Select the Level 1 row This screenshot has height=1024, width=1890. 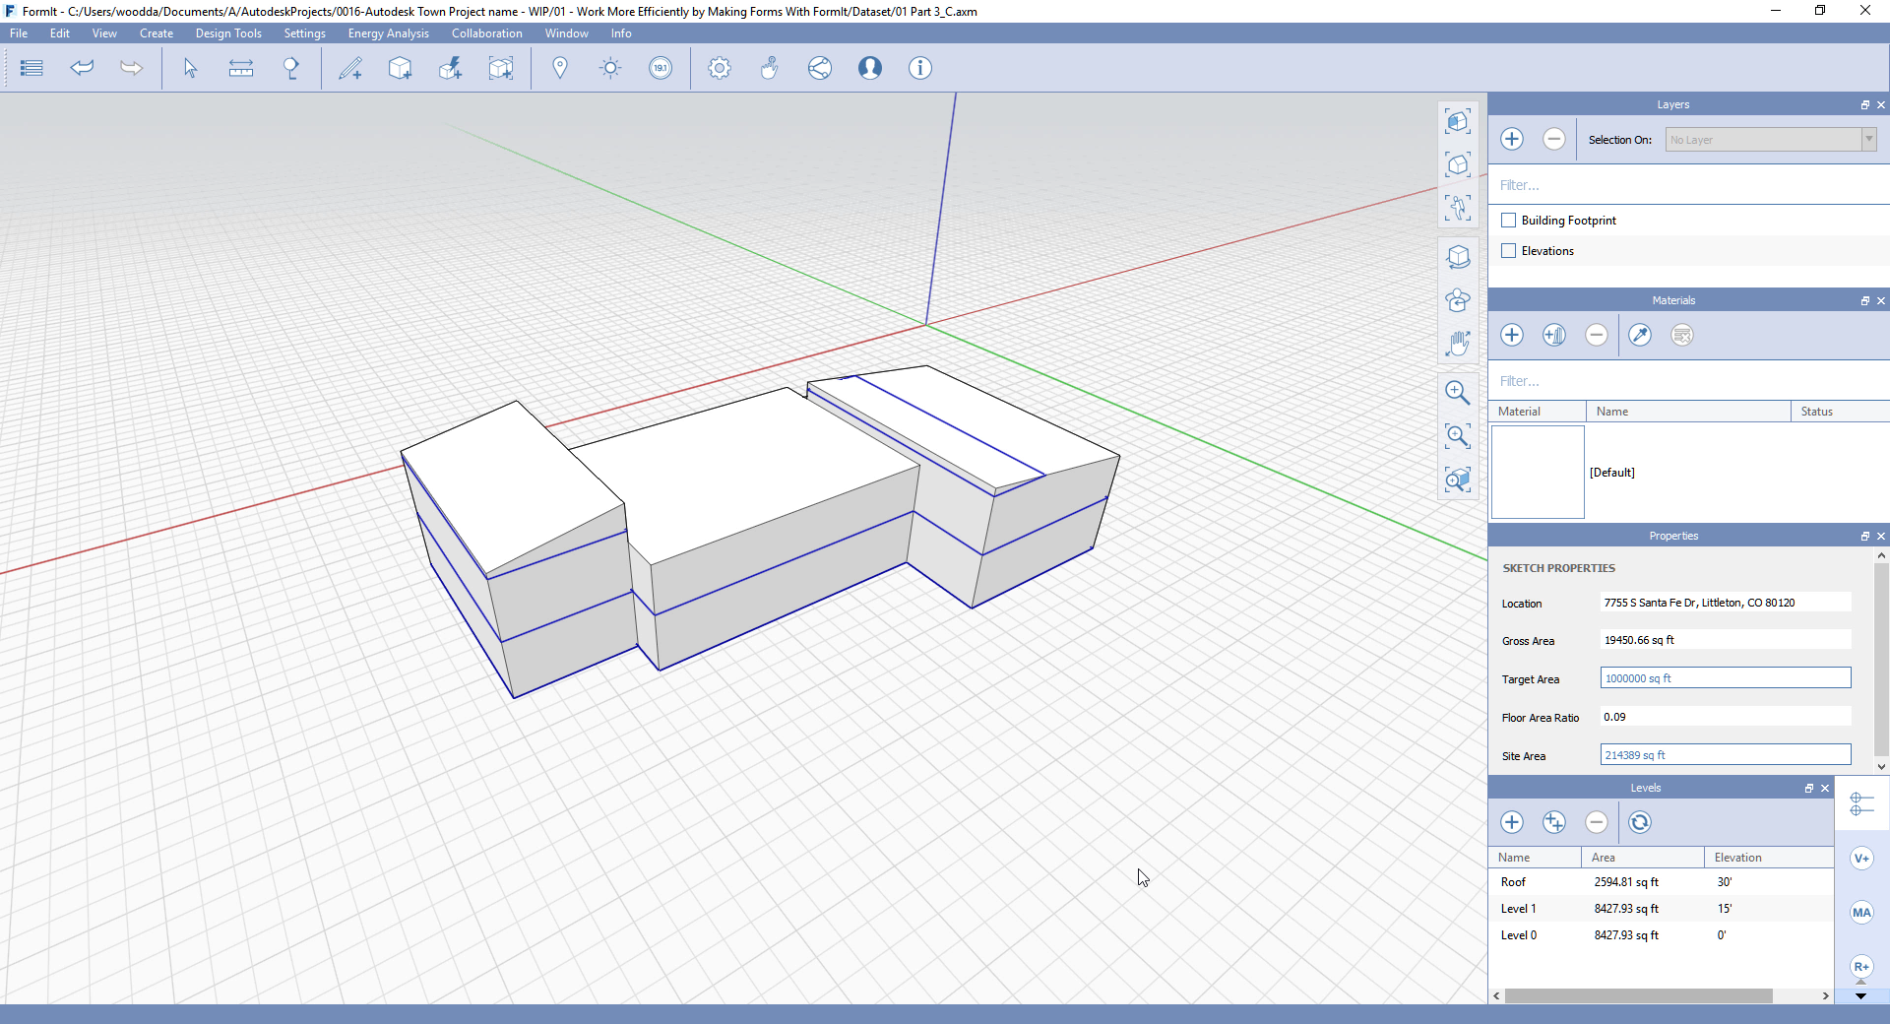click(x=1661, y=909)
